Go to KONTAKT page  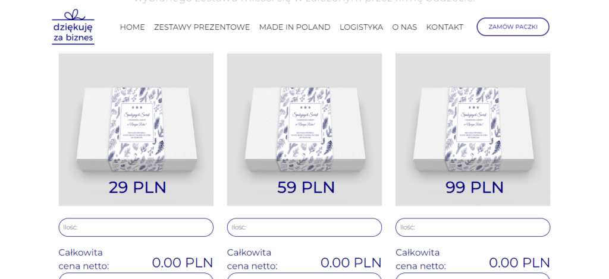tap(445, 27)
